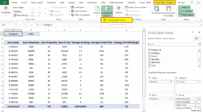Click the worksheet vertical scrollbar up arrow
The width and height of the screenshot is (203, 112).
tap(144, 30)
